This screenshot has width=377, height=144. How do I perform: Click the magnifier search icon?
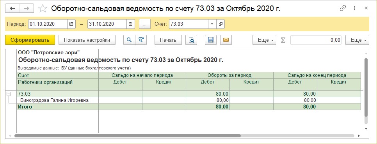[x=129, y=40]
